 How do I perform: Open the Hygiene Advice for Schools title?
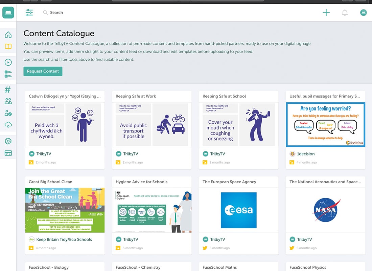click(x=141, y=182)
